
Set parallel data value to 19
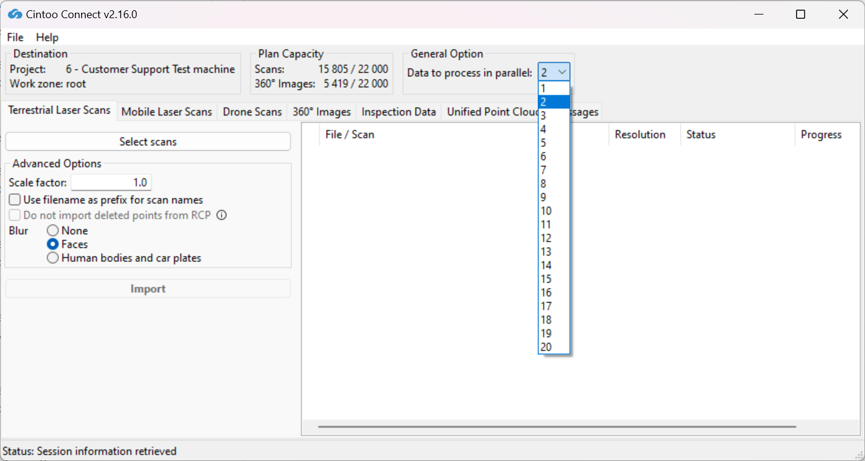tap(554, 333)
